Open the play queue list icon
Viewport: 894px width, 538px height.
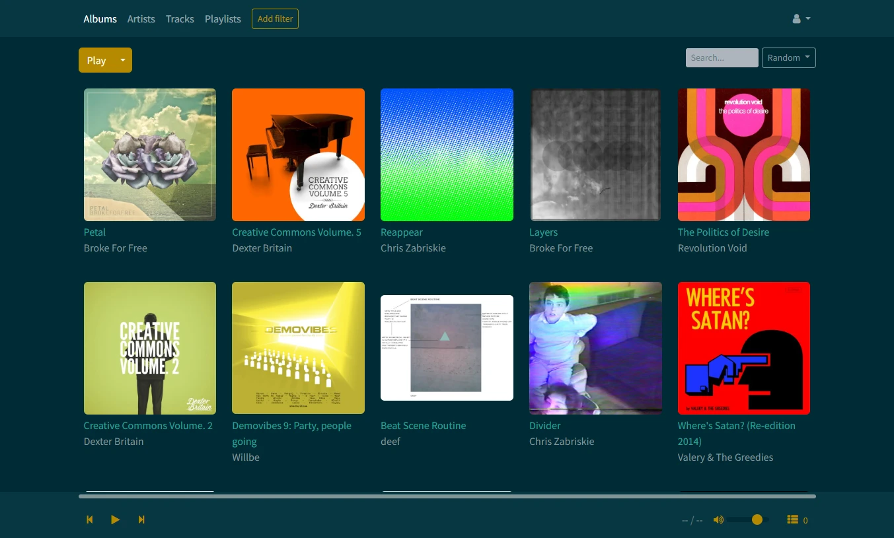pos(793,520)
